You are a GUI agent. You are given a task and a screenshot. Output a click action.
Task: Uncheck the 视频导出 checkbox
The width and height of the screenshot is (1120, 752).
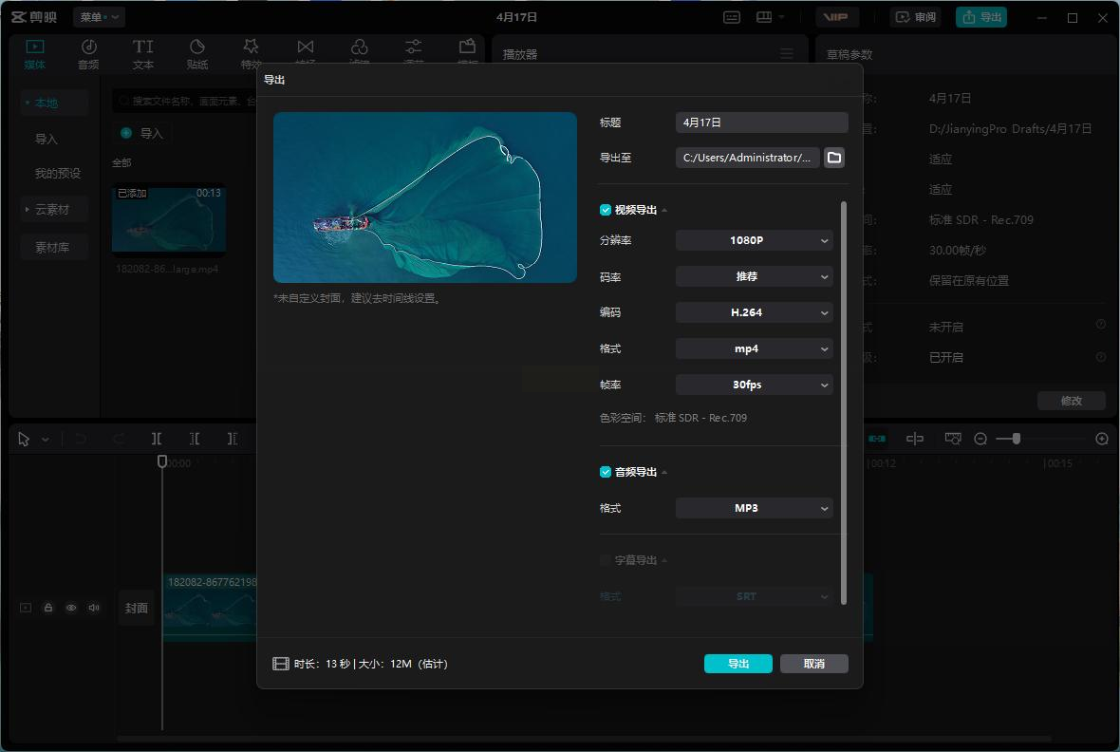[x=606, y=210]
